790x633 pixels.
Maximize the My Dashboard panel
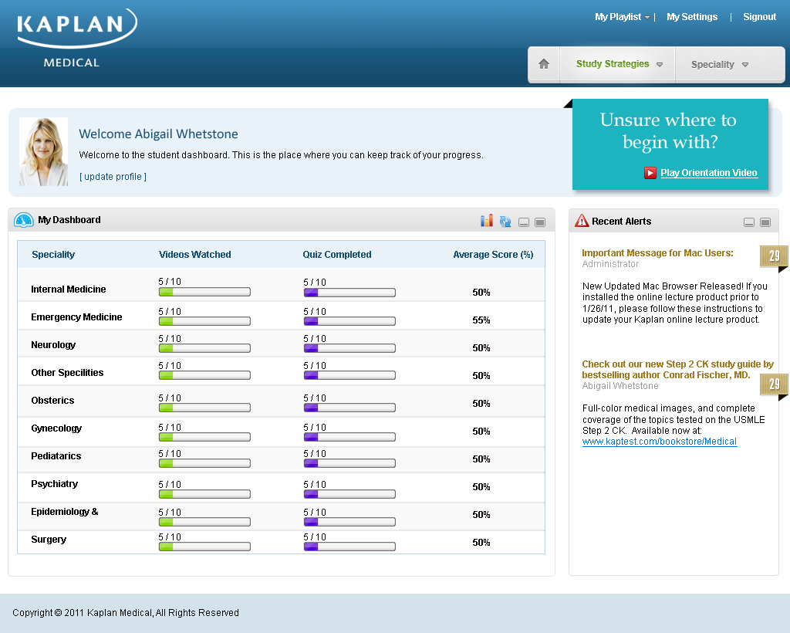point(540,222)
